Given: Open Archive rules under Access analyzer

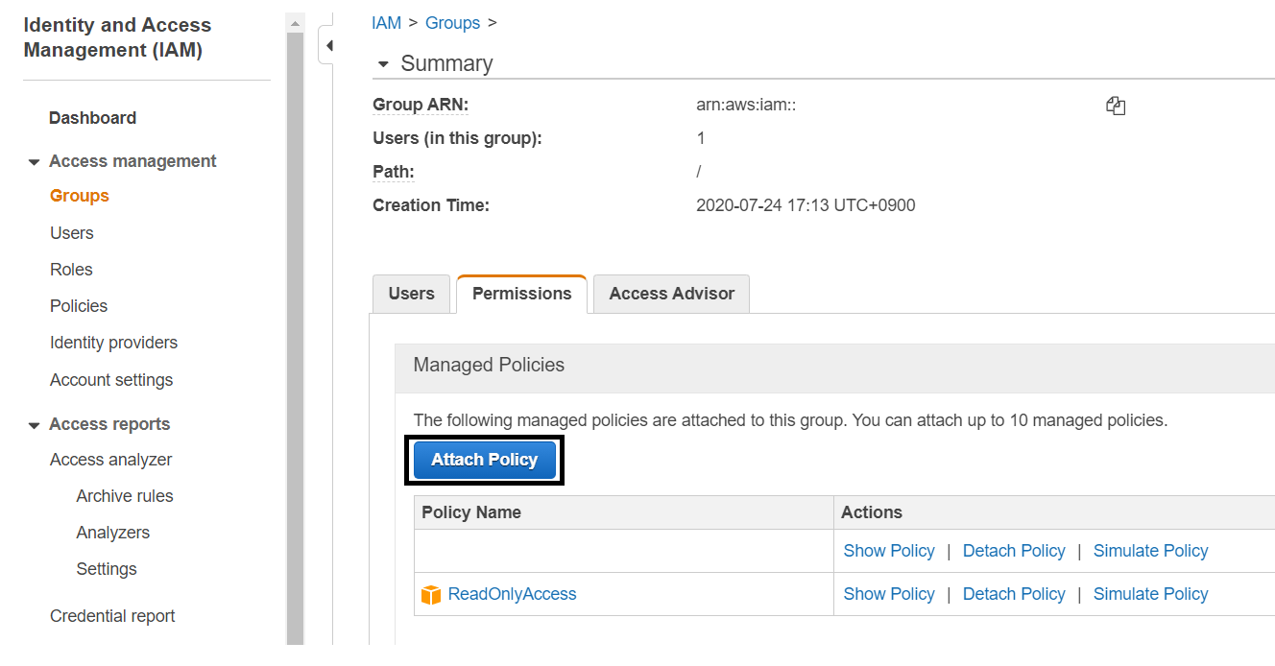Looking at the screenshot, I should [125, 496].
